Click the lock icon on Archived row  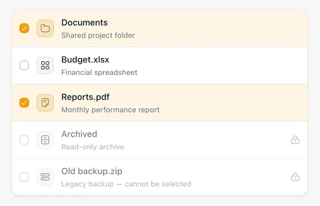295,140
